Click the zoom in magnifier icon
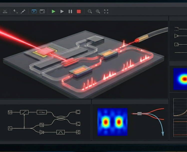Viewport: 187px width, 152px height. 98,11
